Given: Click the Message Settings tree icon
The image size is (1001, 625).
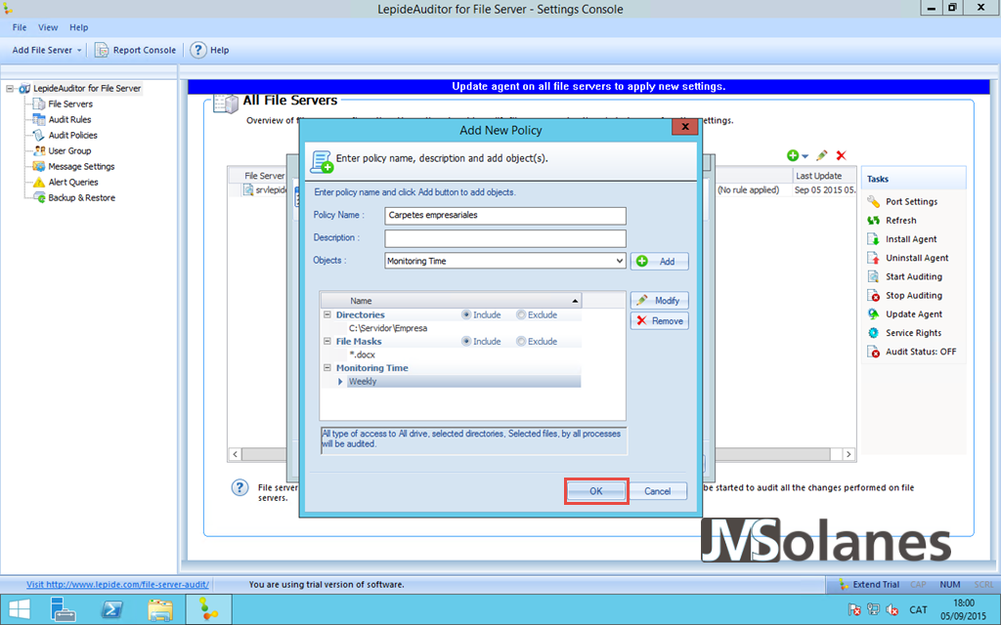Looking at the screenshot, I should click(x=39, y=166).
